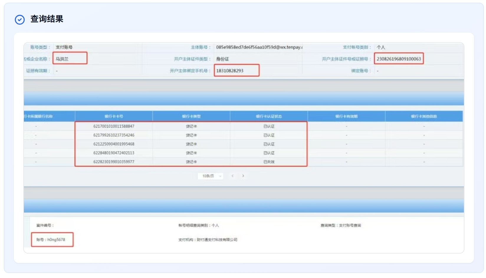
Task: Click the 已失效 status in the last row
Action: tap(269, 162)
